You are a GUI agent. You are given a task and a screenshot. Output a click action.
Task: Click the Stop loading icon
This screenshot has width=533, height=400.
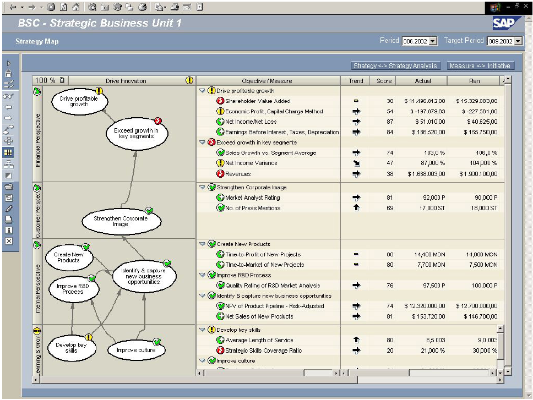51,7
